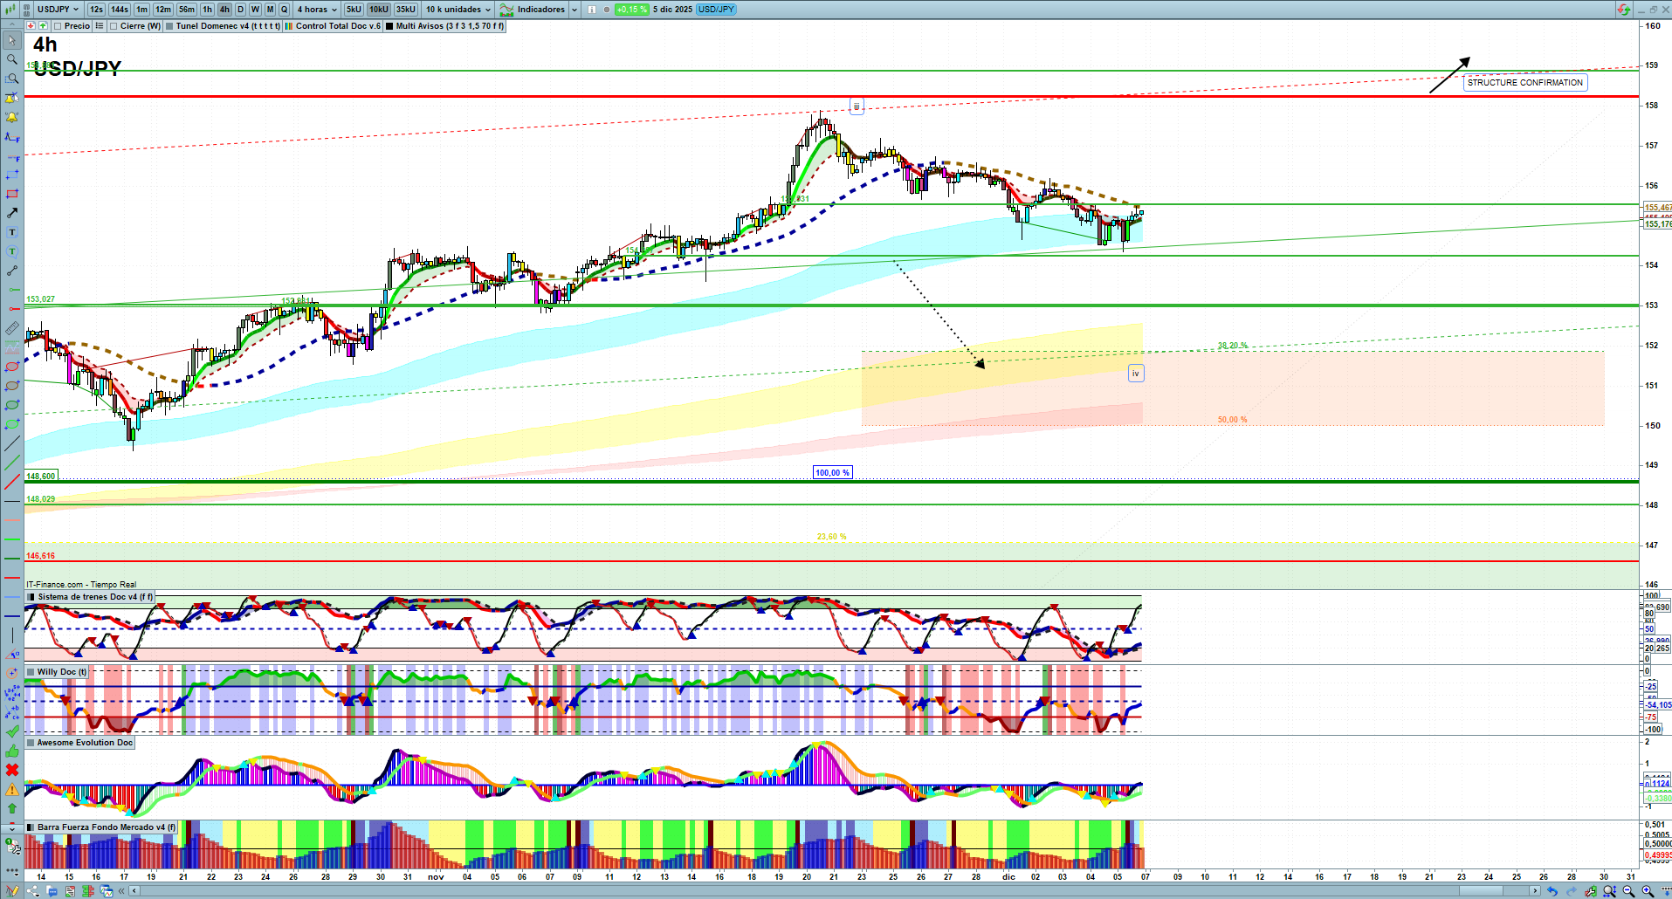Open the 10 k unidades dropdown
1672x899 pixels.
pos(458,10)
